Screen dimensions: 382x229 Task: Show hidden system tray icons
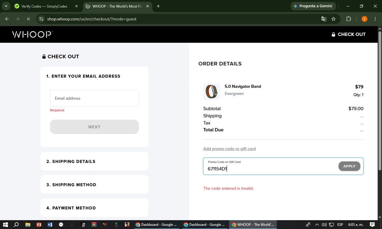pyautogui.click(x=317, y=225)
